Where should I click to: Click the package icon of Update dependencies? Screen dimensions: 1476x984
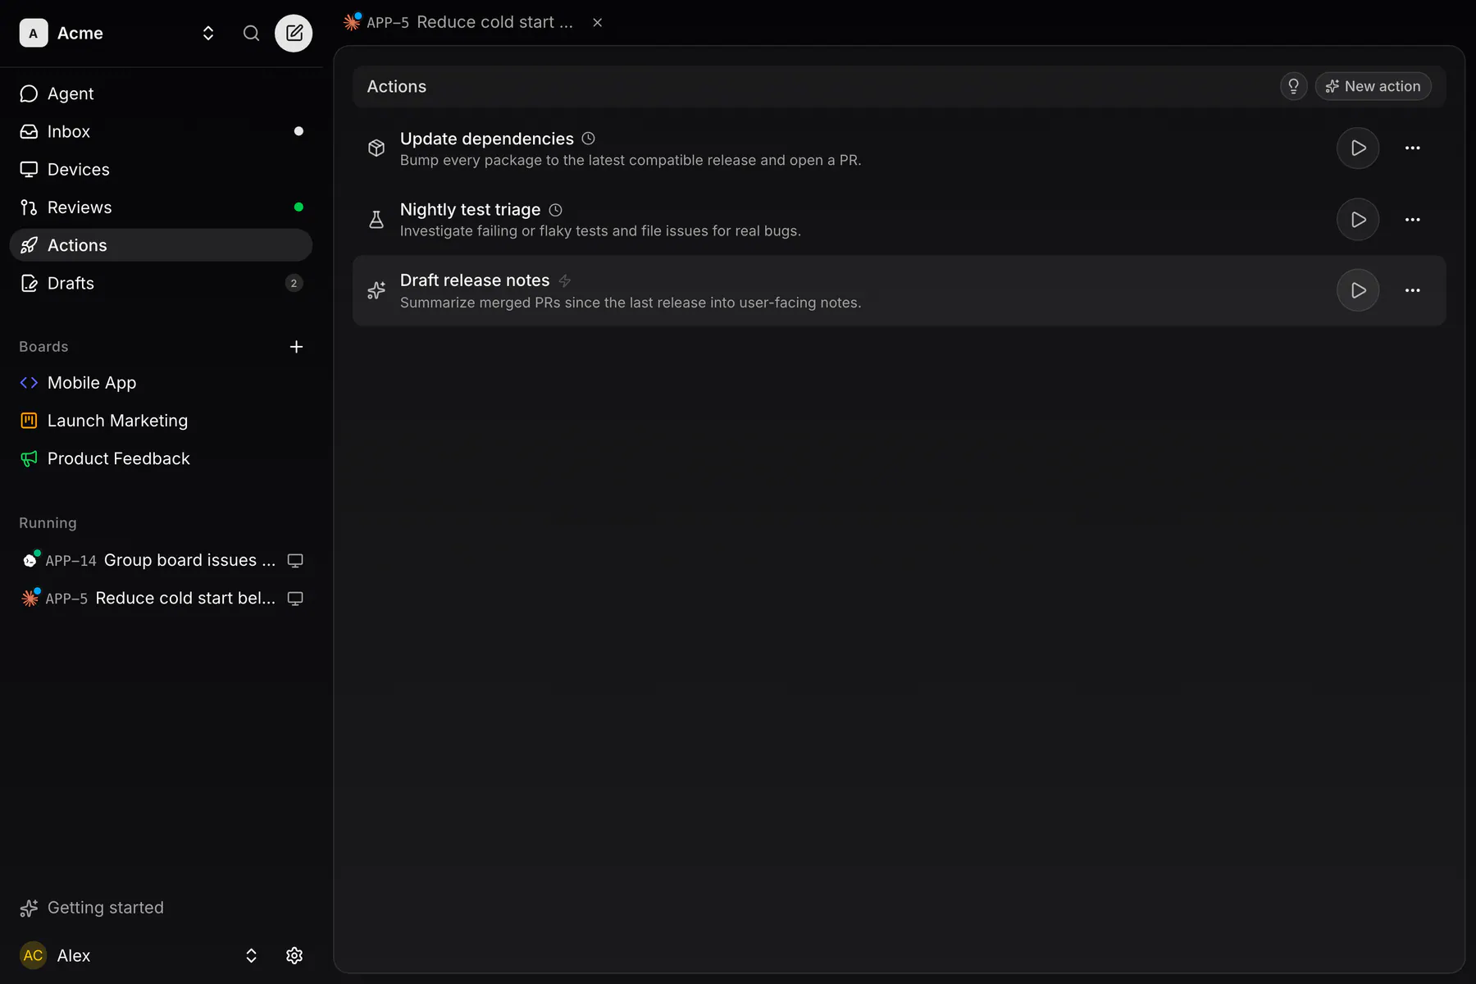click(x=376, y=148)
